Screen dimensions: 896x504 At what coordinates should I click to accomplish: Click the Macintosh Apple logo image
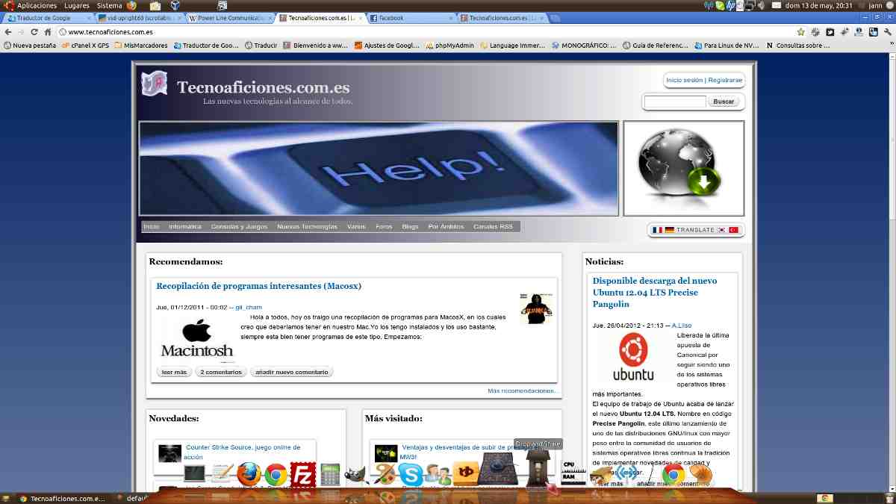(197, 340)
